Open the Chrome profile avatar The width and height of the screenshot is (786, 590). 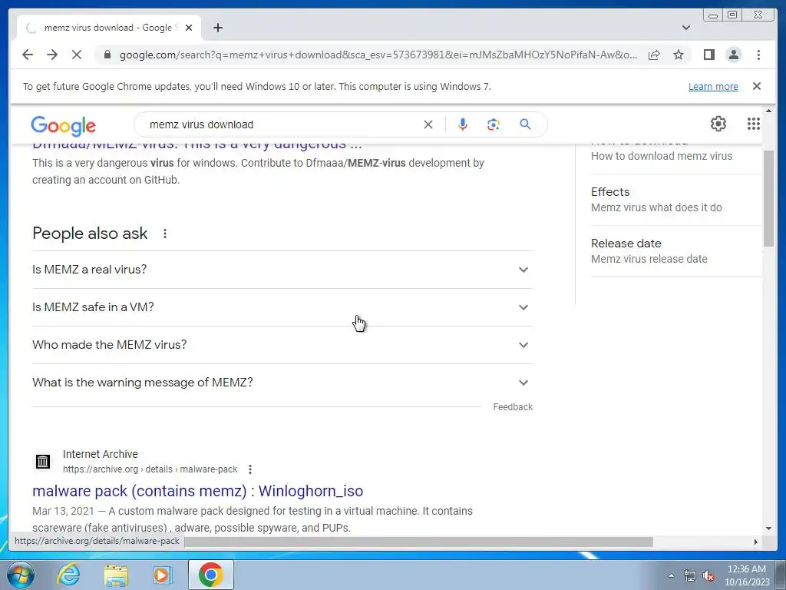[733, 55]
